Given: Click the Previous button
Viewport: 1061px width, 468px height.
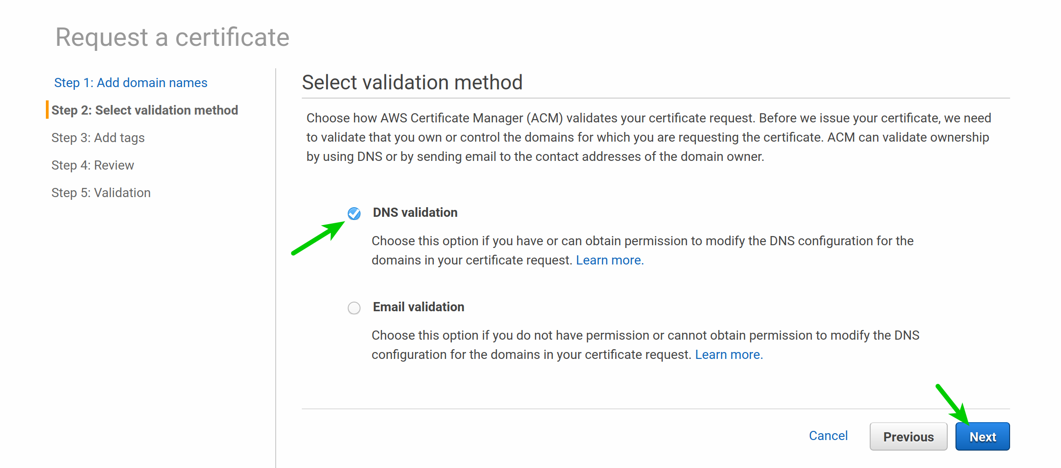Looking at the screenshot, I should tap(908, 436).
